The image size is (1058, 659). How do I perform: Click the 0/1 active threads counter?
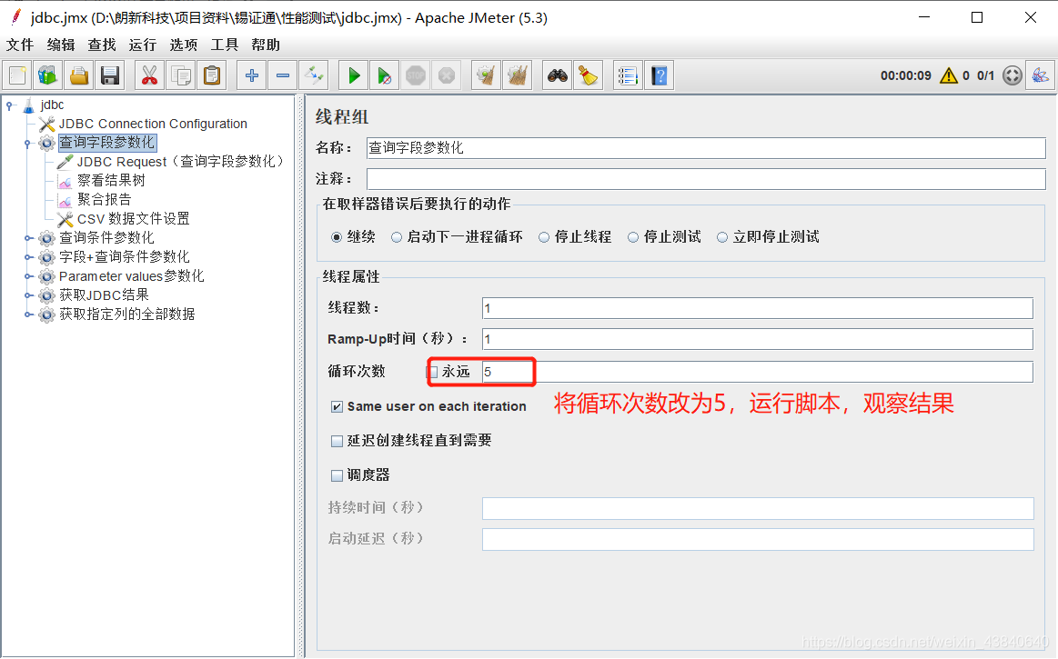986,75
